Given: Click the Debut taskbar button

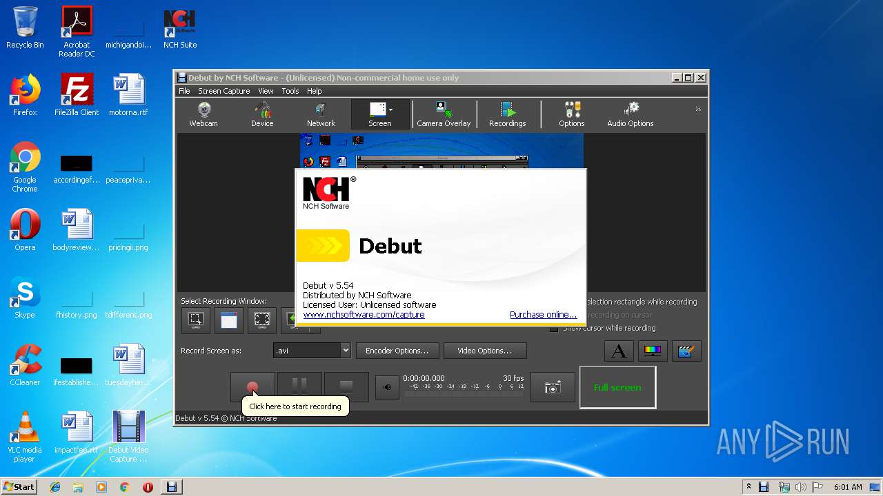Looking at the screenshot, I should [x=172, y=487].
